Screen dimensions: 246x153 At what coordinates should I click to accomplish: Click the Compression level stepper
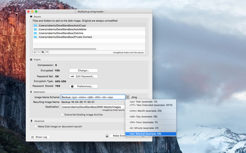point(71,65)
